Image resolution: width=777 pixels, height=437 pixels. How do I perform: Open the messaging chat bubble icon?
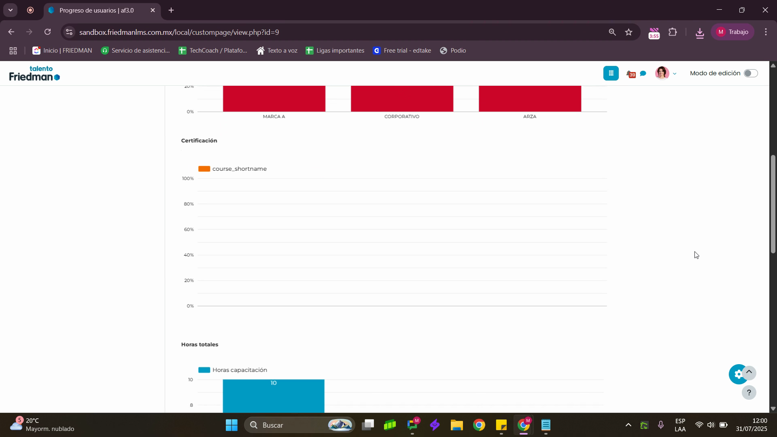(643, 74)
